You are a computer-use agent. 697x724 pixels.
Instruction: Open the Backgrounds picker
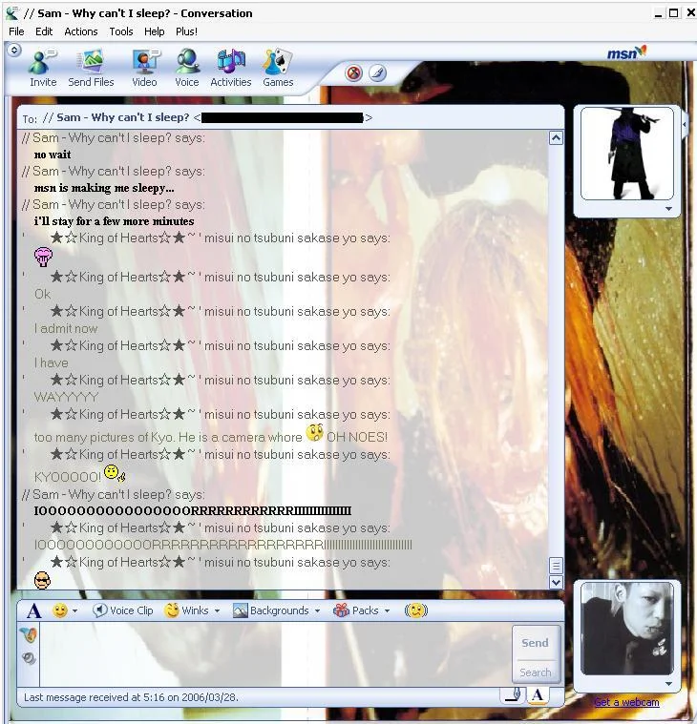click(x=271, y=610)
